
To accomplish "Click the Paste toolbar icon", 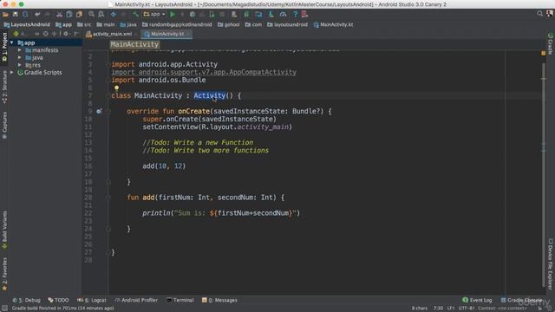I will (x=79, y=15).
